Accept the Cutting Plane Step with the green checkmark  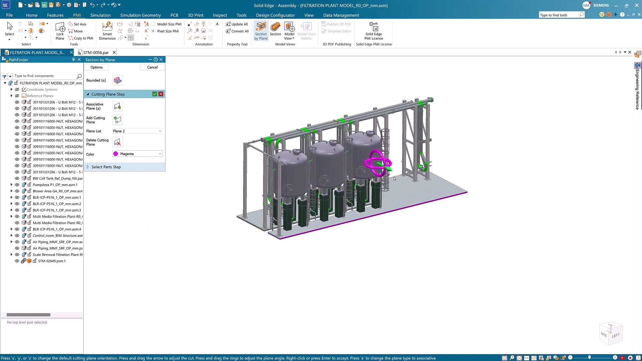(x=155, y=94)
